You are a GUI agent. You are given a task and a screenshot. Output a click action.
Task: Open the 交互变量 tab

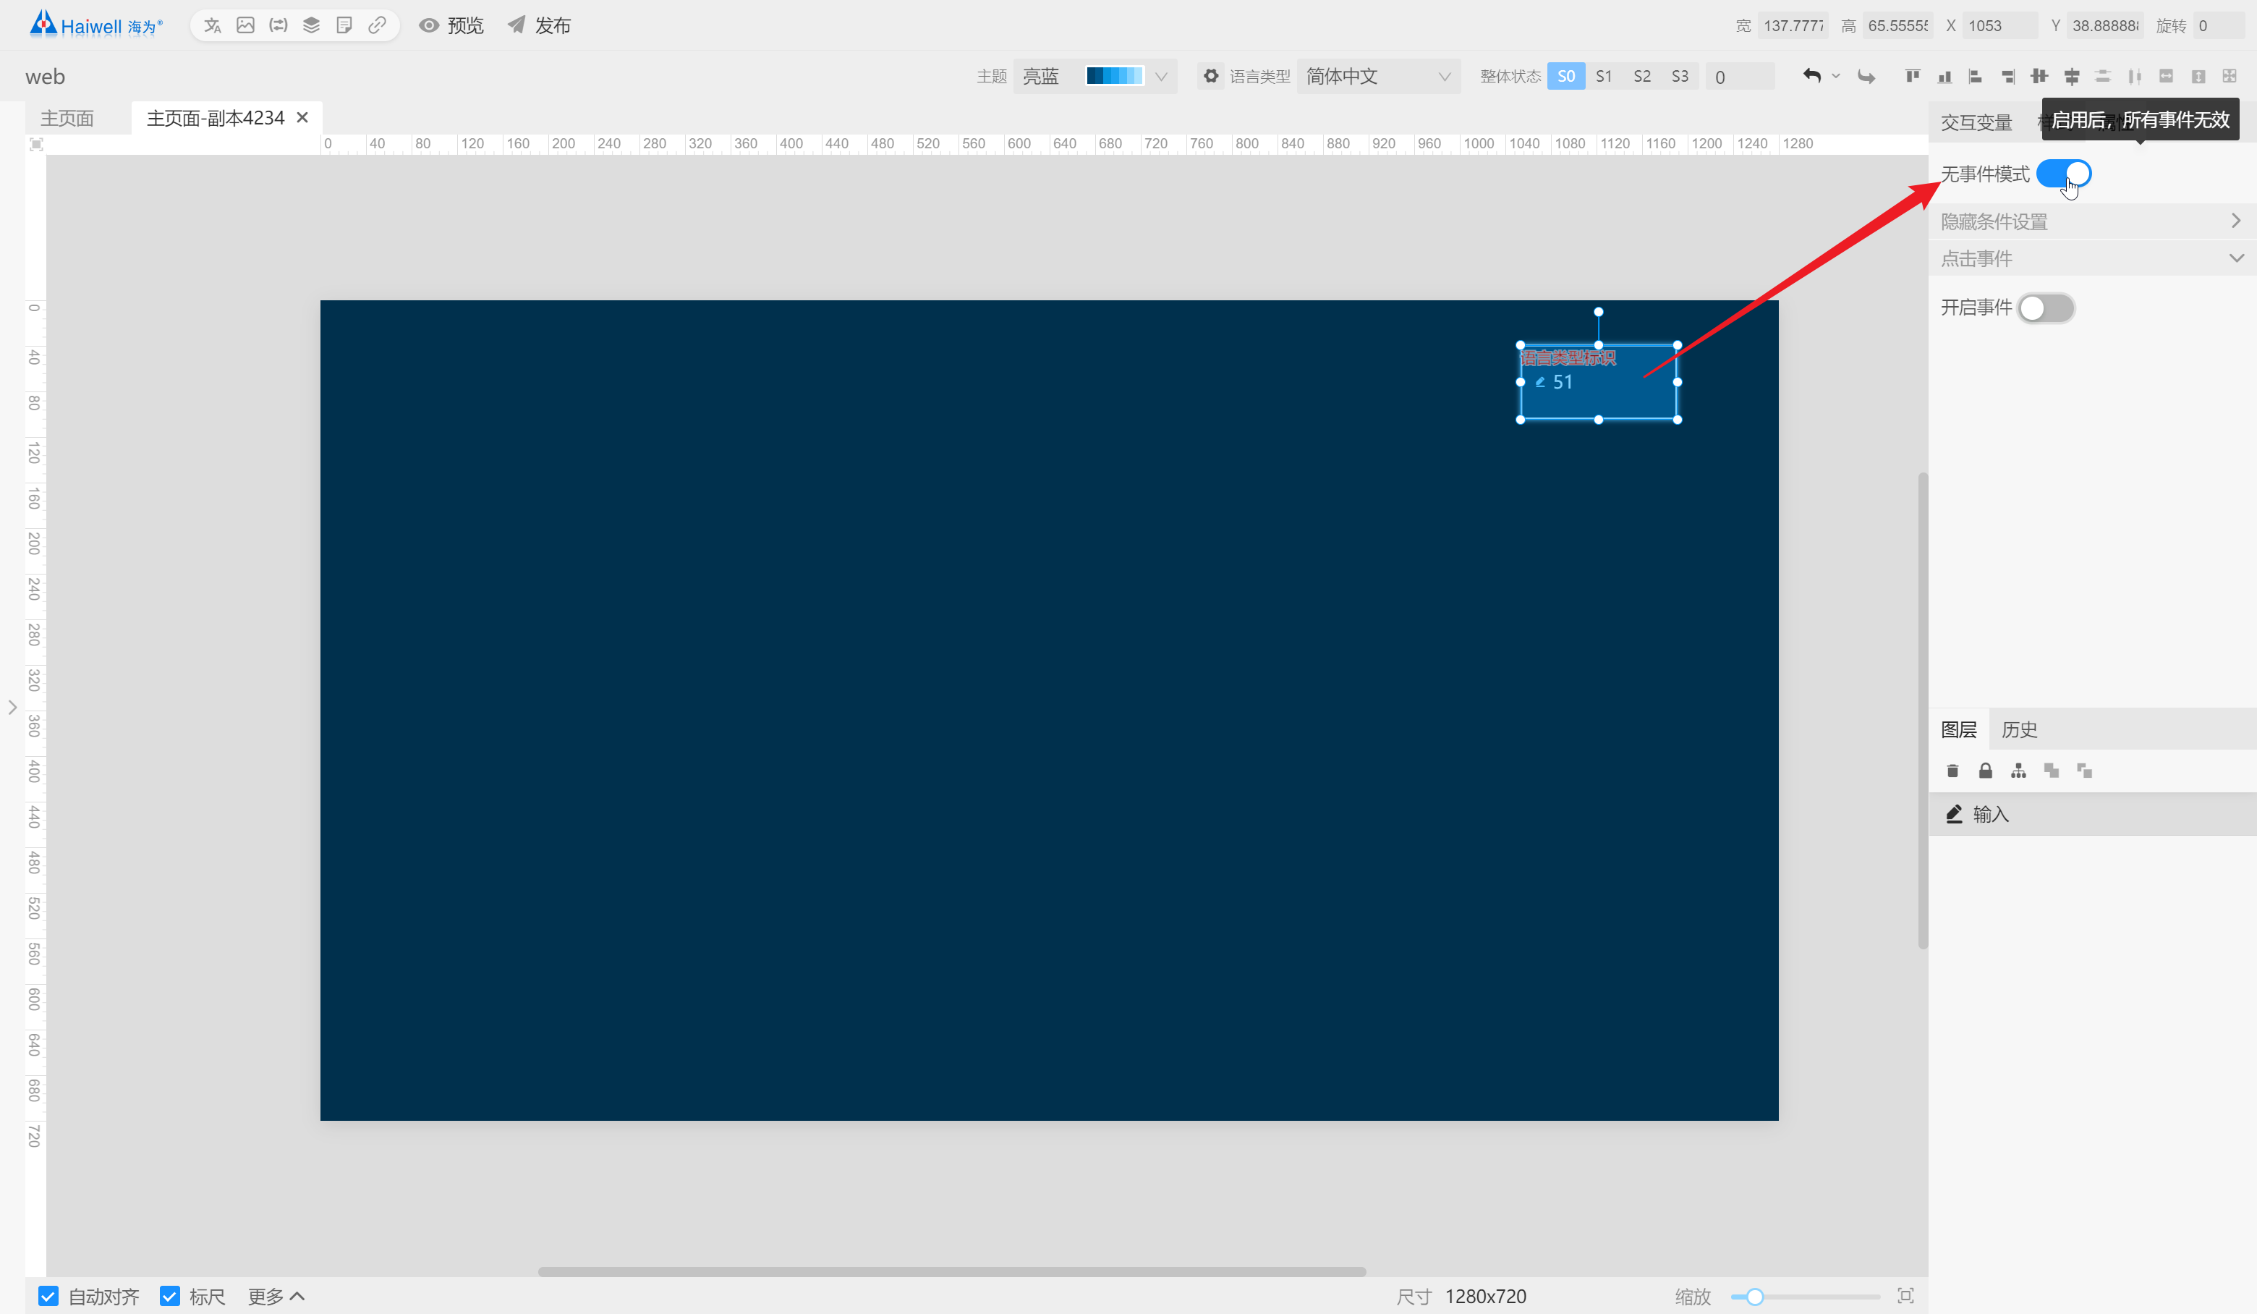(1976, 122)
